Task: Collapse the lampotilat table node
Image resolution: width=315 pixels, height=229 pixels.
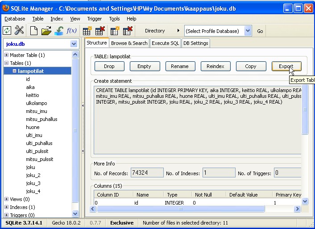Action: coord(14,71)
